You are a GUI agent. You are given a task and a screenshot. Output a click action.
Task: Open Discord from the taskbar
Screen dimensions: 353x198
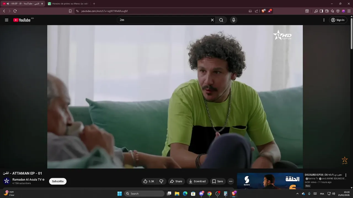coord(202,194)
